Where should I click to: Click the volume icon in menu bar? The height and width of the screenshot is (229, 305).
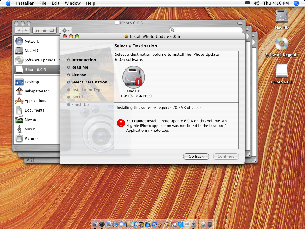pos(256,3)
